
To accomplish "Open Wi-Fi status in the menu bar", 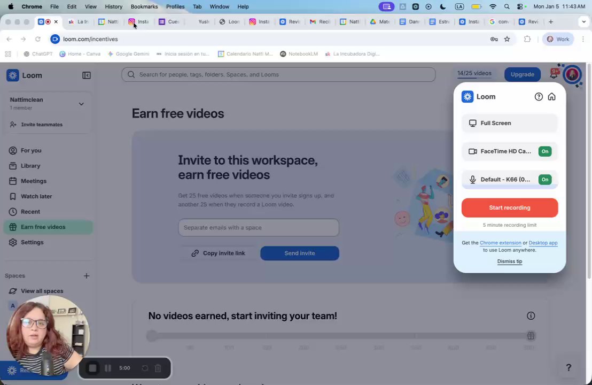I will 493,6.
